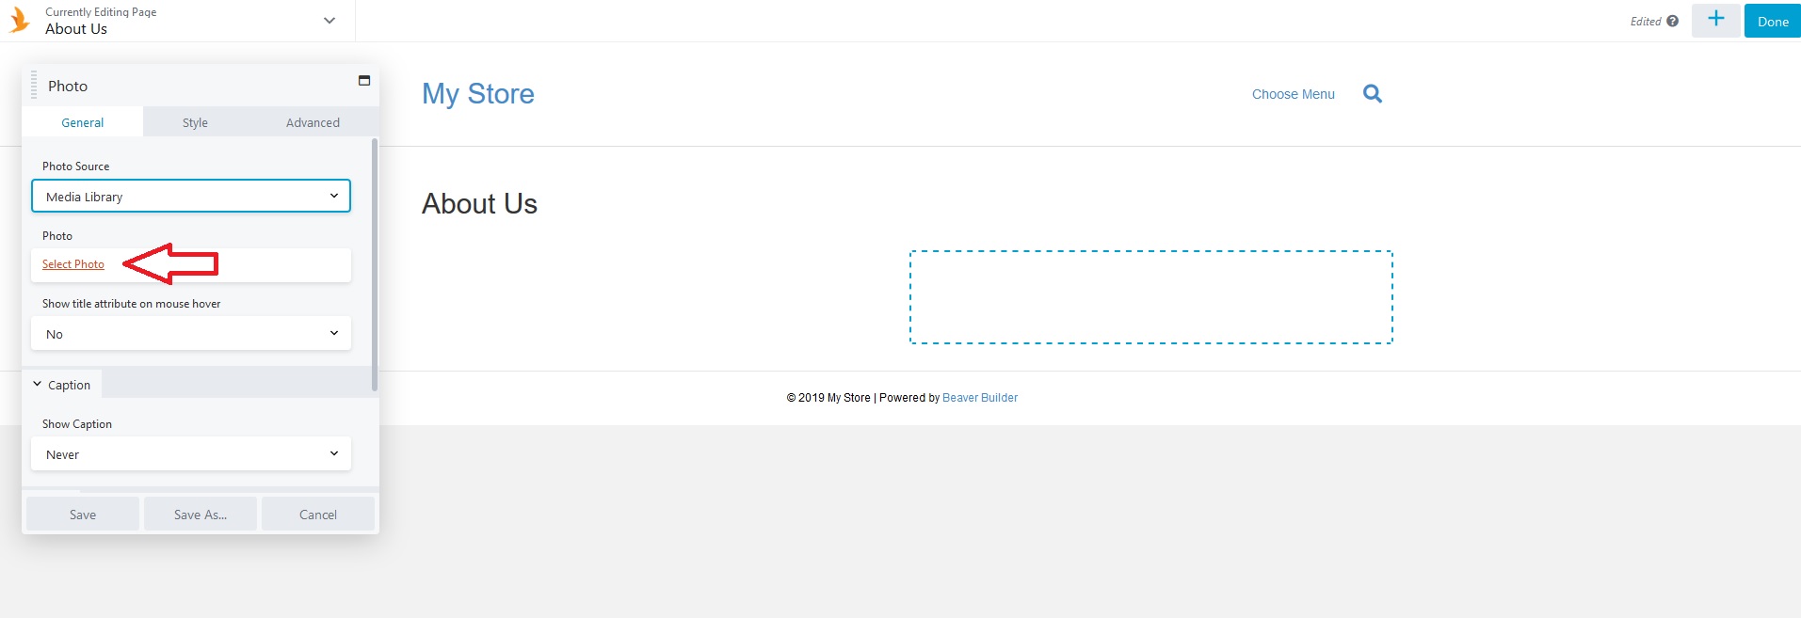This screenshot has height=618, width=1801.
Task: Grab the Photo panel drag handle
Action: pos(34,85)
